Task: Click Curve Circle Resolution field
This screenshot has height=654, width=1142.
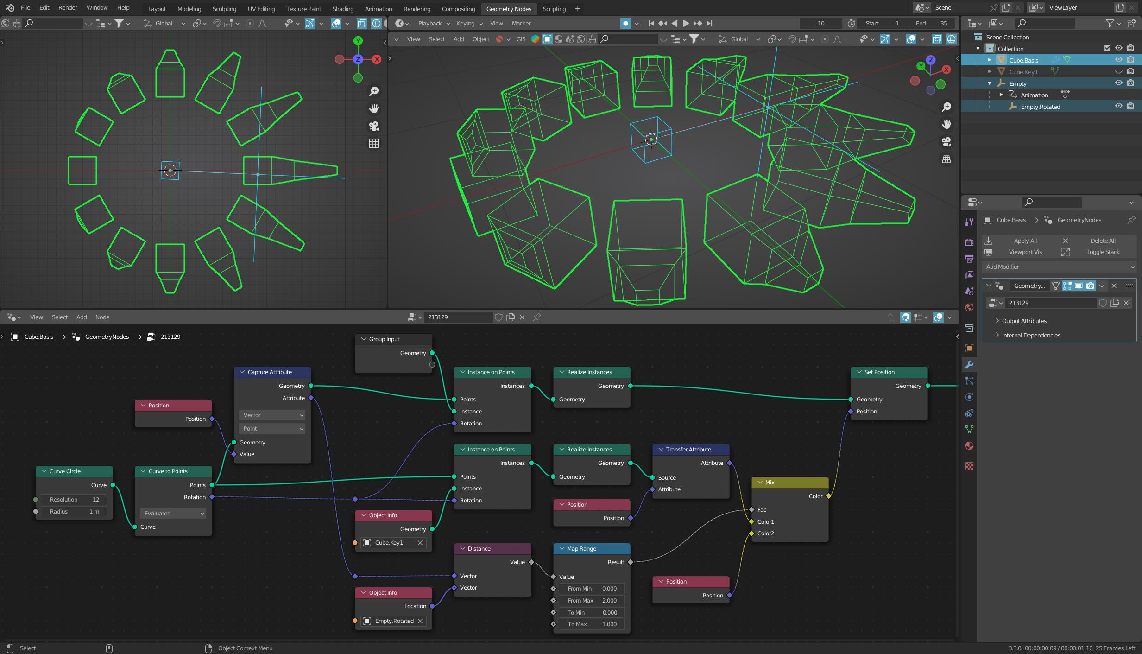Action: (x=74, y=499)
